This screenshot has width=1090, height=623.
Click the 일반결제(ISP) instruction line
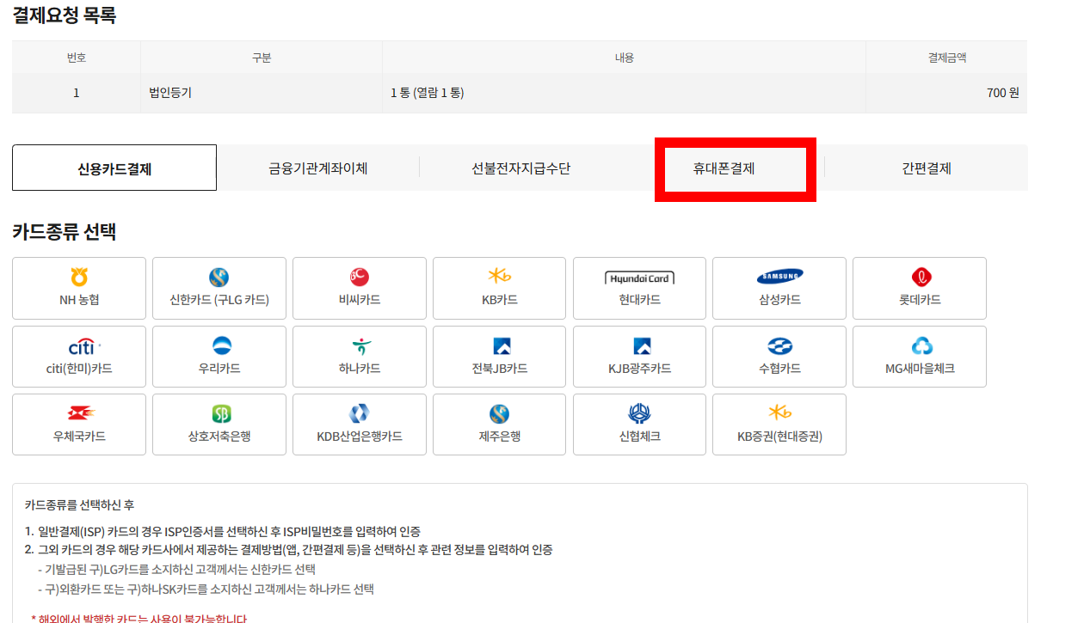223,531
